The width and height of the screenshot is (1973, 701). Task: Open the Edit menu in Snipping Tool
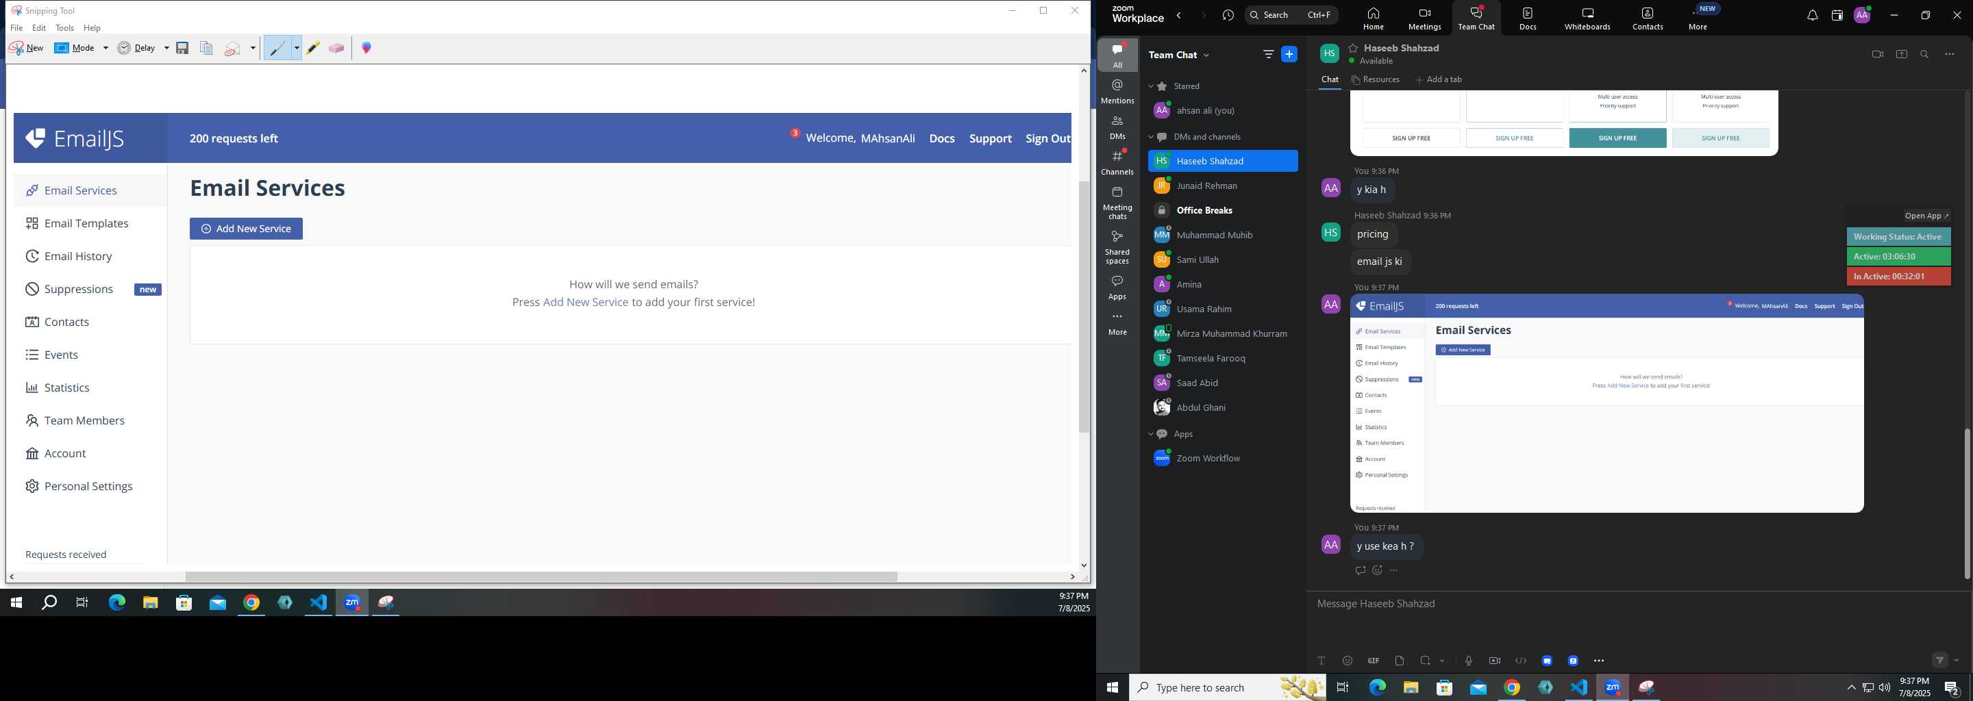pyautogui.click(x=40, y=28)
